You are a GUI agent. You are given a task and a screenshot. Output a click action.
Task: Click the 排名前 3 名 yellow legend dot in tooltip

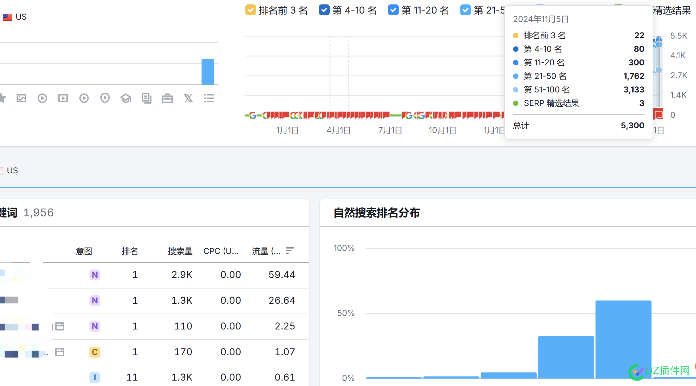(x=516, y=36)
